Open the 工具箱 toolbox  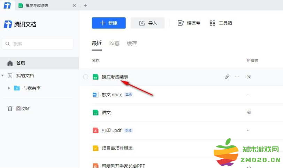coord(221,23)
